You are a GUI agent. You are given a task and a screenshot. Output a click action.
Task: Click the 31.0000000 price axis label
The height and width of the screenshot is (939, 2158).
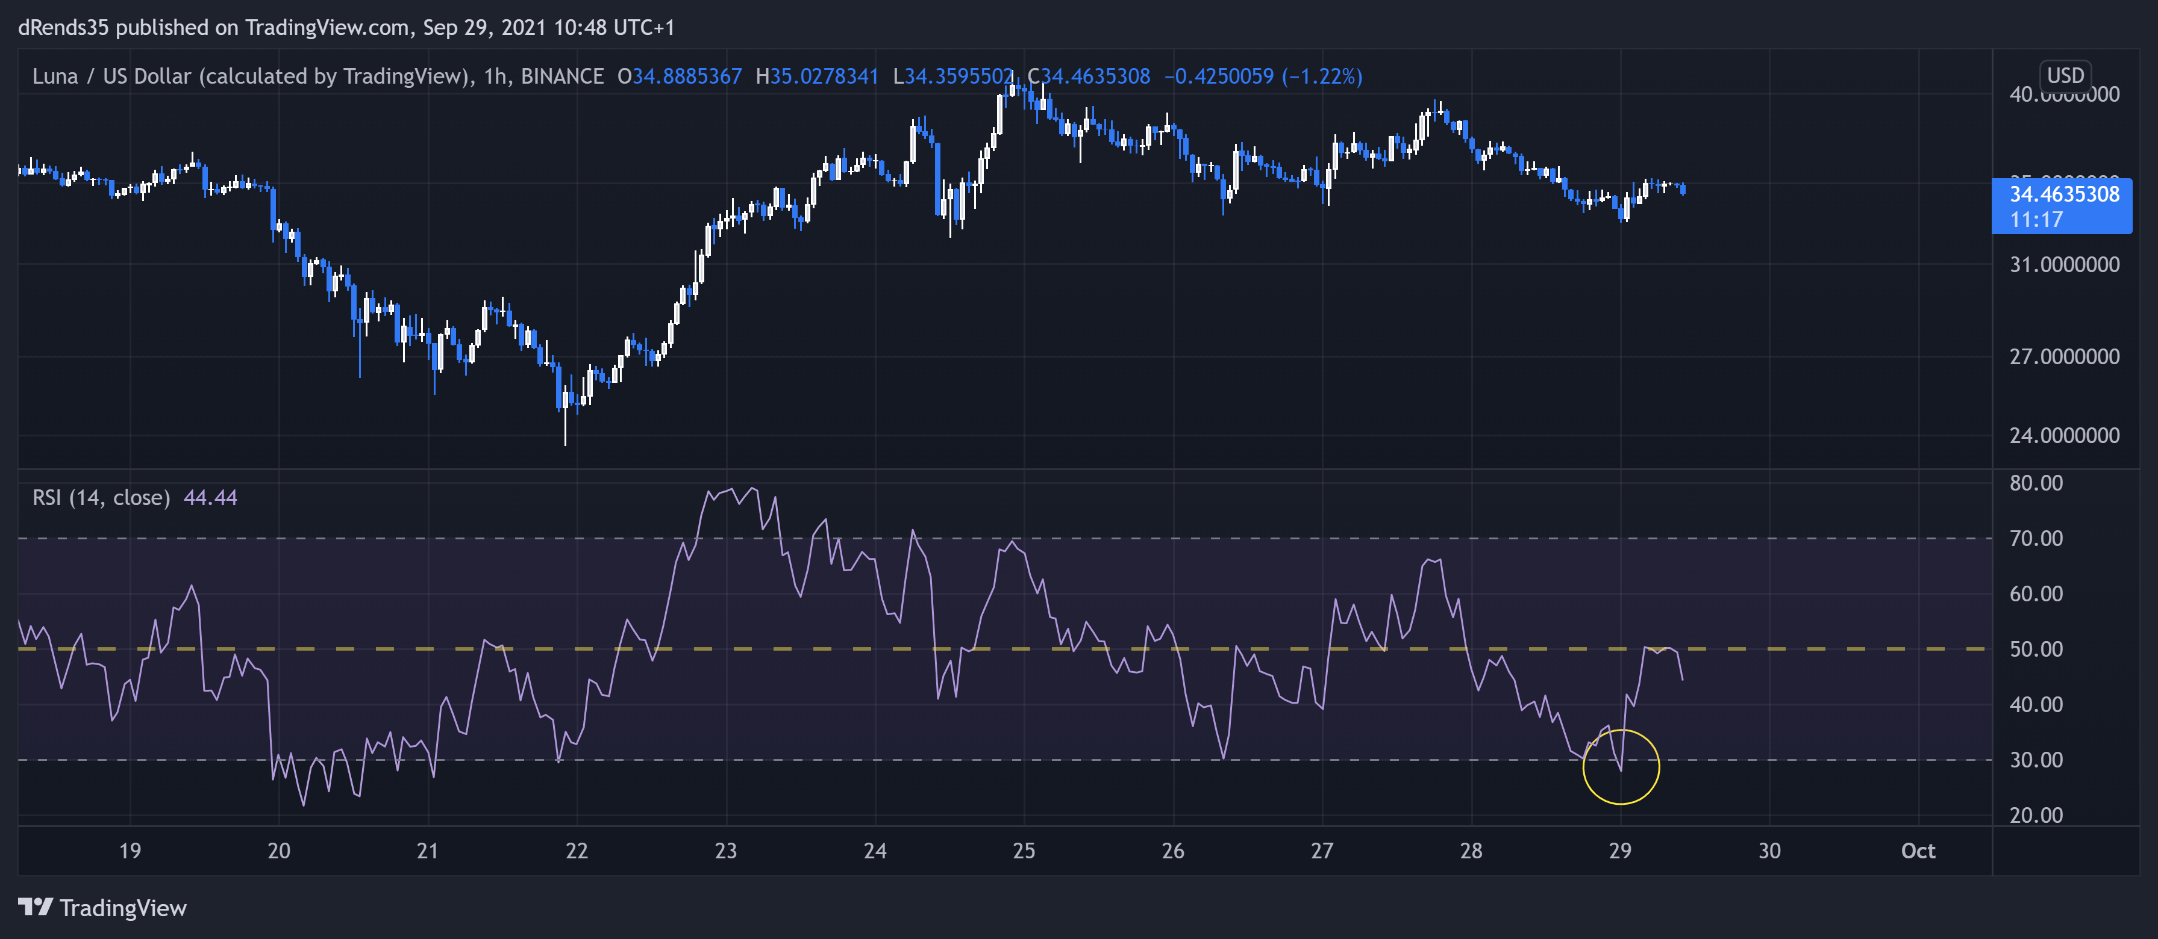[2064, 265]
